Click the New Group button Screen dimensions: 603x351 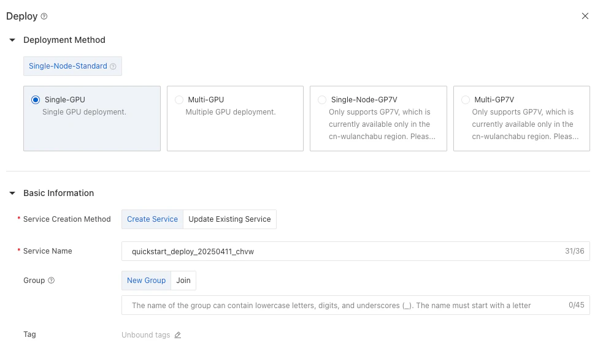click(x=146, y=281)
